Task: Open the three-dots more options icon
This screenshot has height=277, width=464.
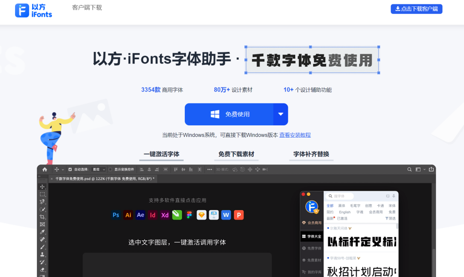Action: 210,170
